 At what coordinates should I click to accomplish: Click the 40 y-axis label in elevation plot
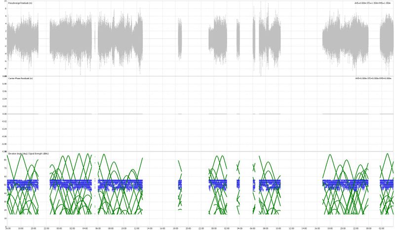pos(5,193)
